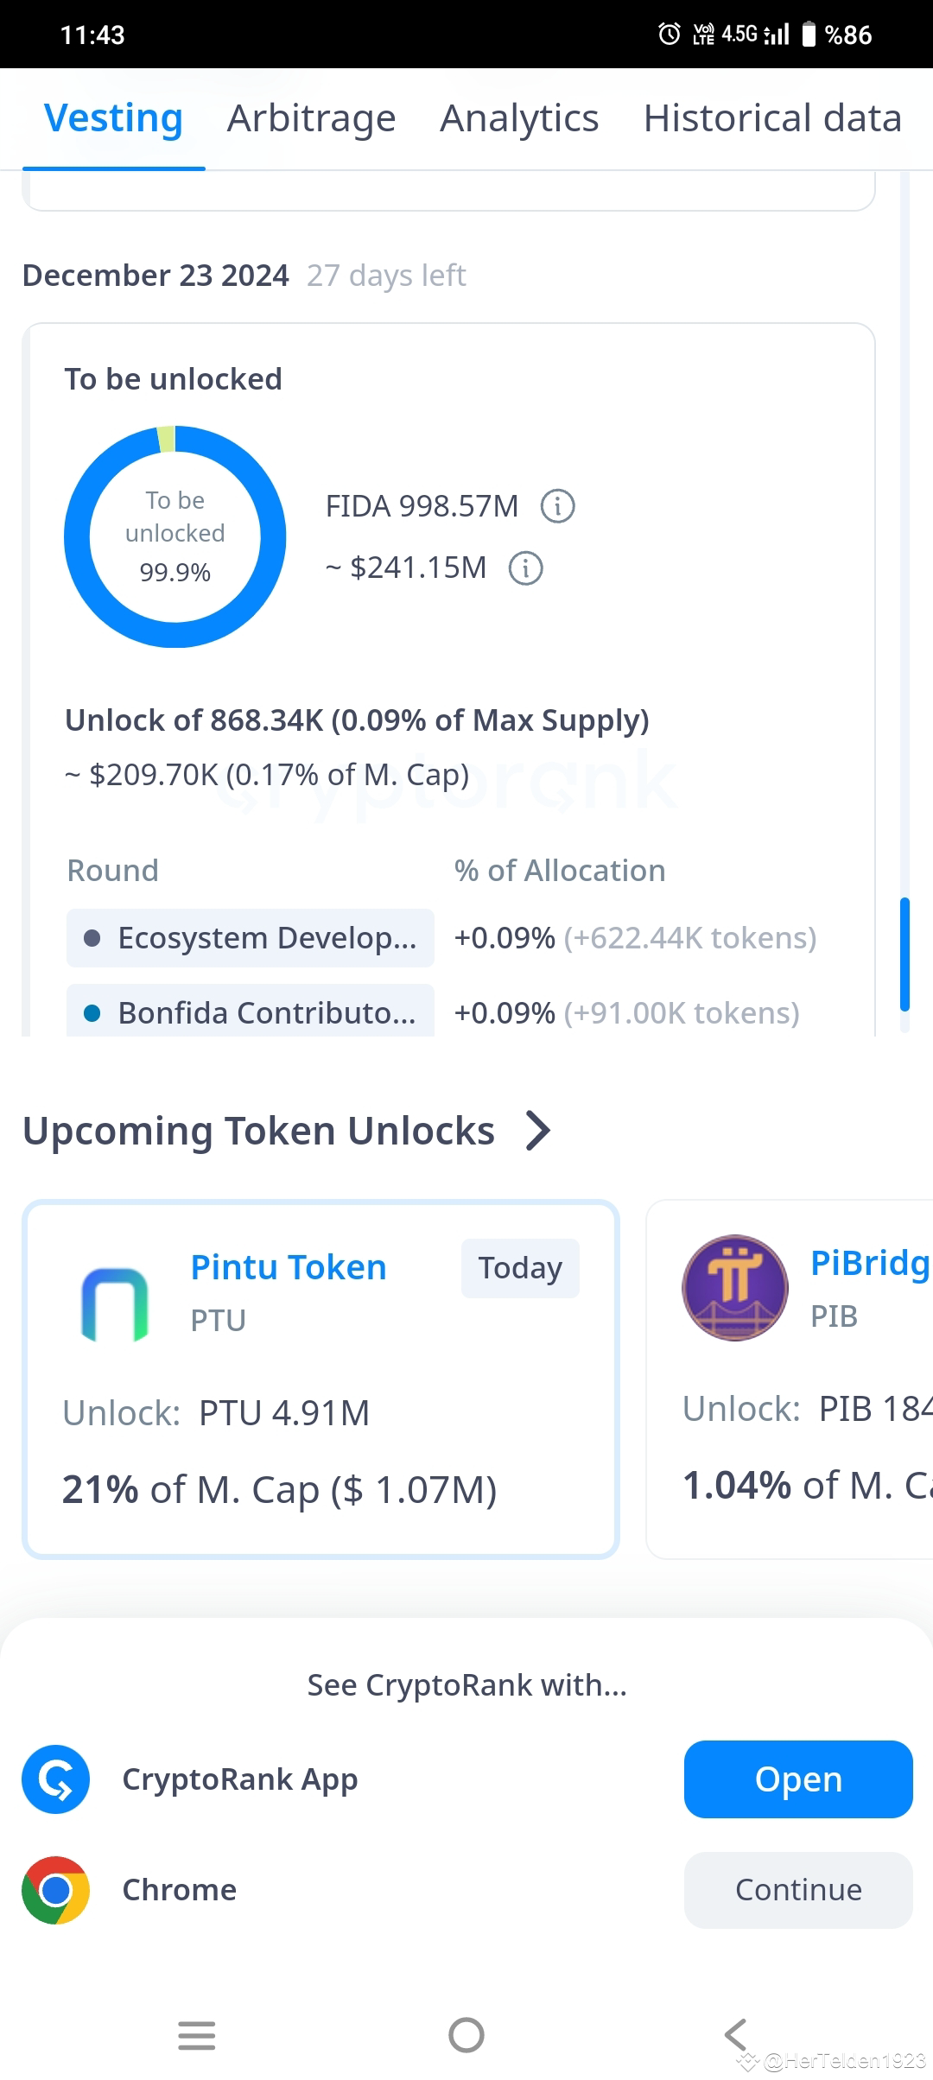Tap the info icon beside FIDA 998.57M
The image size is (933, 2080).
click(x=557, y=506)
